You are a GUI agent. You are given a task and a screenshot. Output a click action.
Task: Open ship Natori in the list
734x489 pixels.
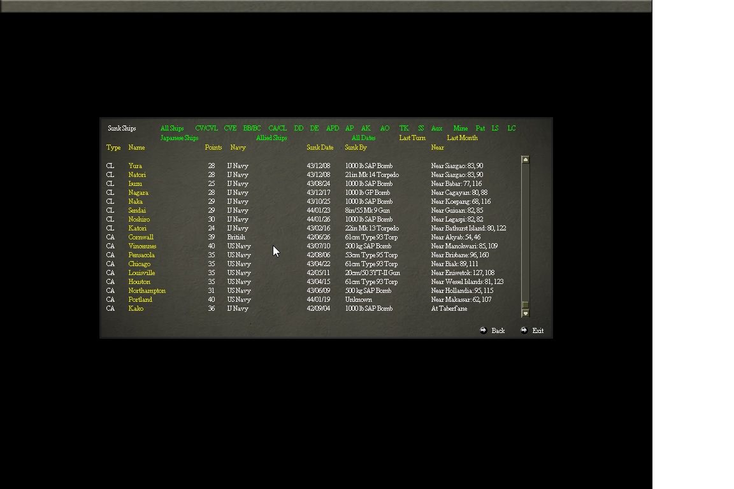coord(137,175)
